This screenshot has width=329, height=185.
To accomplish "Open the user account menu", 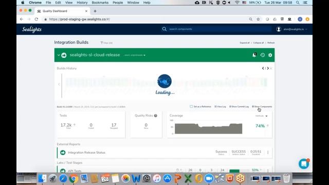I will 291,29.
